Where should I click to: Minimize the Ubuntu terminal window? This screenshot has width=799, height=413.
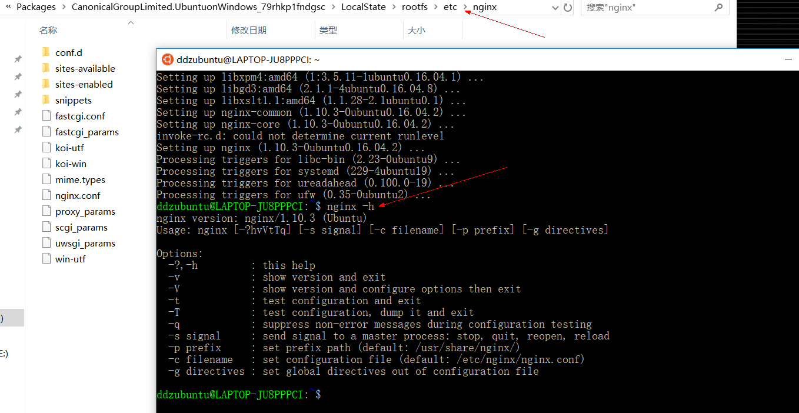point(789,59)
